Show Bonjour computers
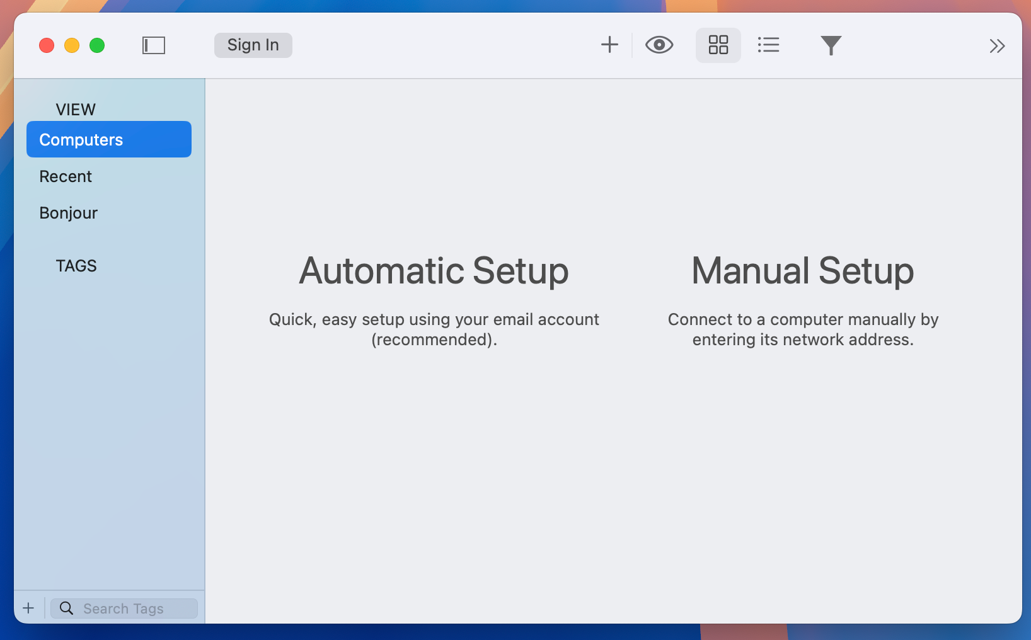This screenshot has height=640, width=1031. pyautogui.click(x=68, y=212)
